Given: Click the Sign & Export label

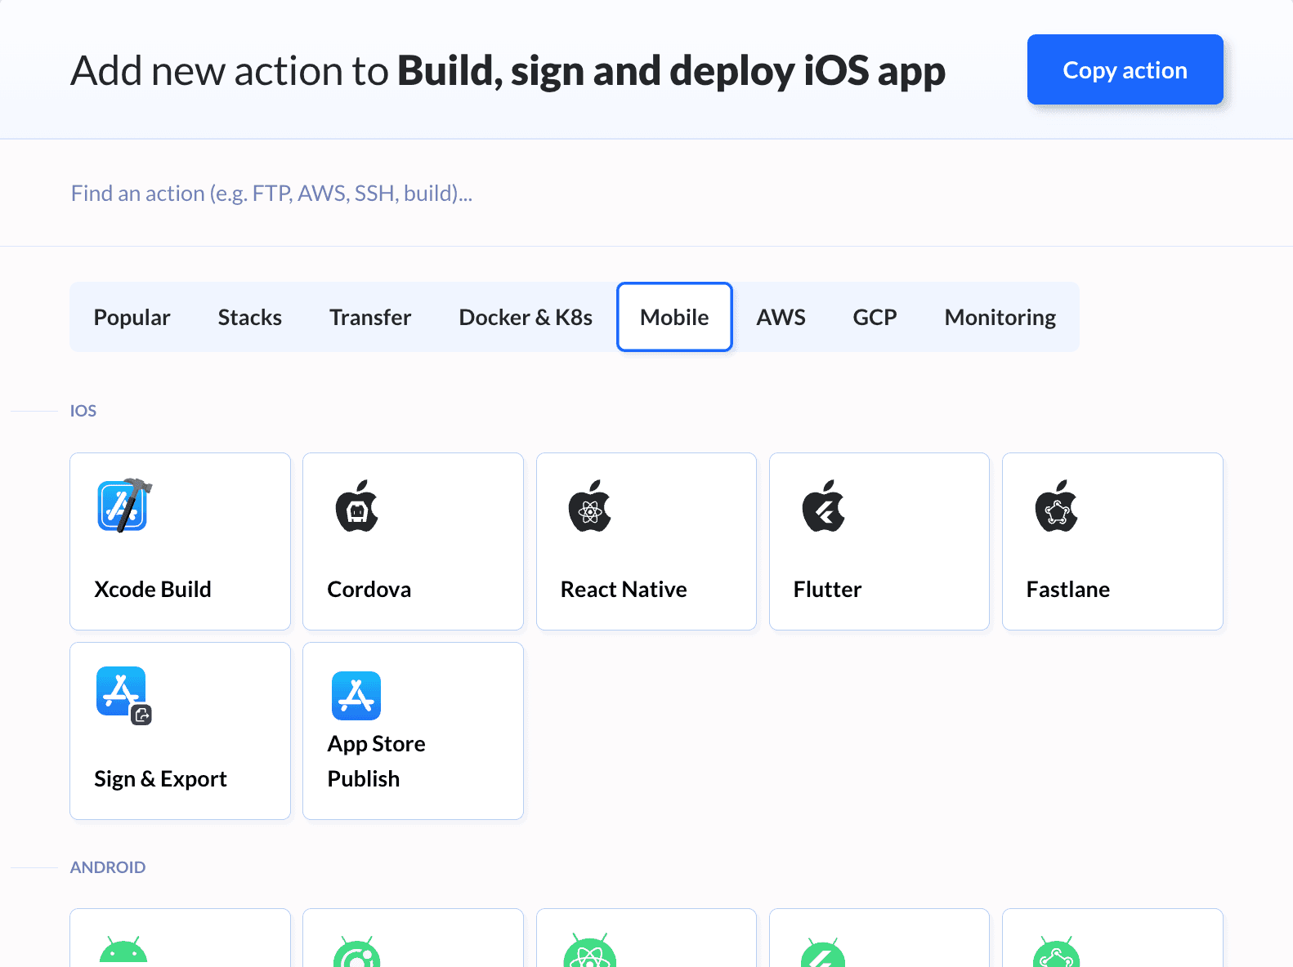Looking at the screenshot, I should click(x=160, y=778).
